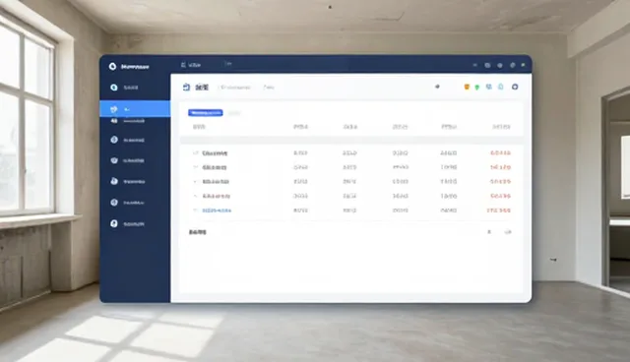Click the orange shield icon in header

coord(467,88)
